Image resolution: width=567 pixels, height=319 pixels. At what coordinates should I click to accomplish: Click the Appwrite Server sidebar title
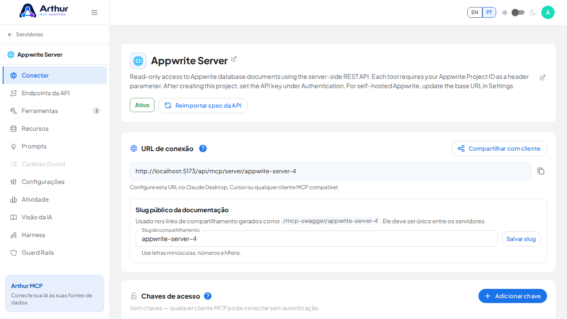(40, 54)
